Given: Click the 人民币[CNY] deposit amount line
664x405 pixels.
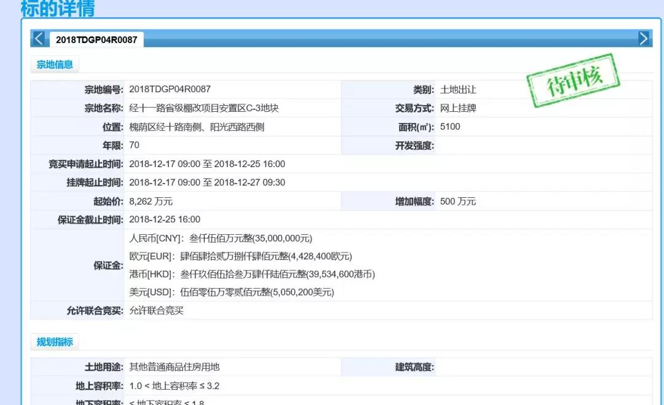Looking at the screenshot, I should [x=221, y=238].
